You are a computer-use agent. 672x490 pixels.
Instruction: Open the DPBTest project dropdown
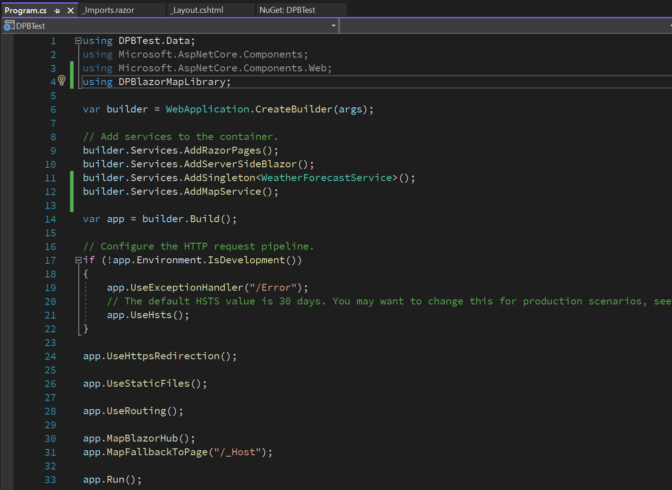coord(333,26)
